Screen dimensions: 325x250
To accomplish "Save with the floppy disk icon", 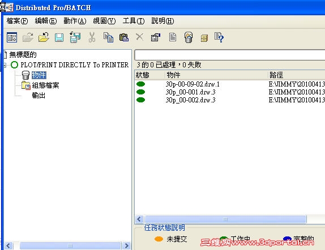I will 59,38.
